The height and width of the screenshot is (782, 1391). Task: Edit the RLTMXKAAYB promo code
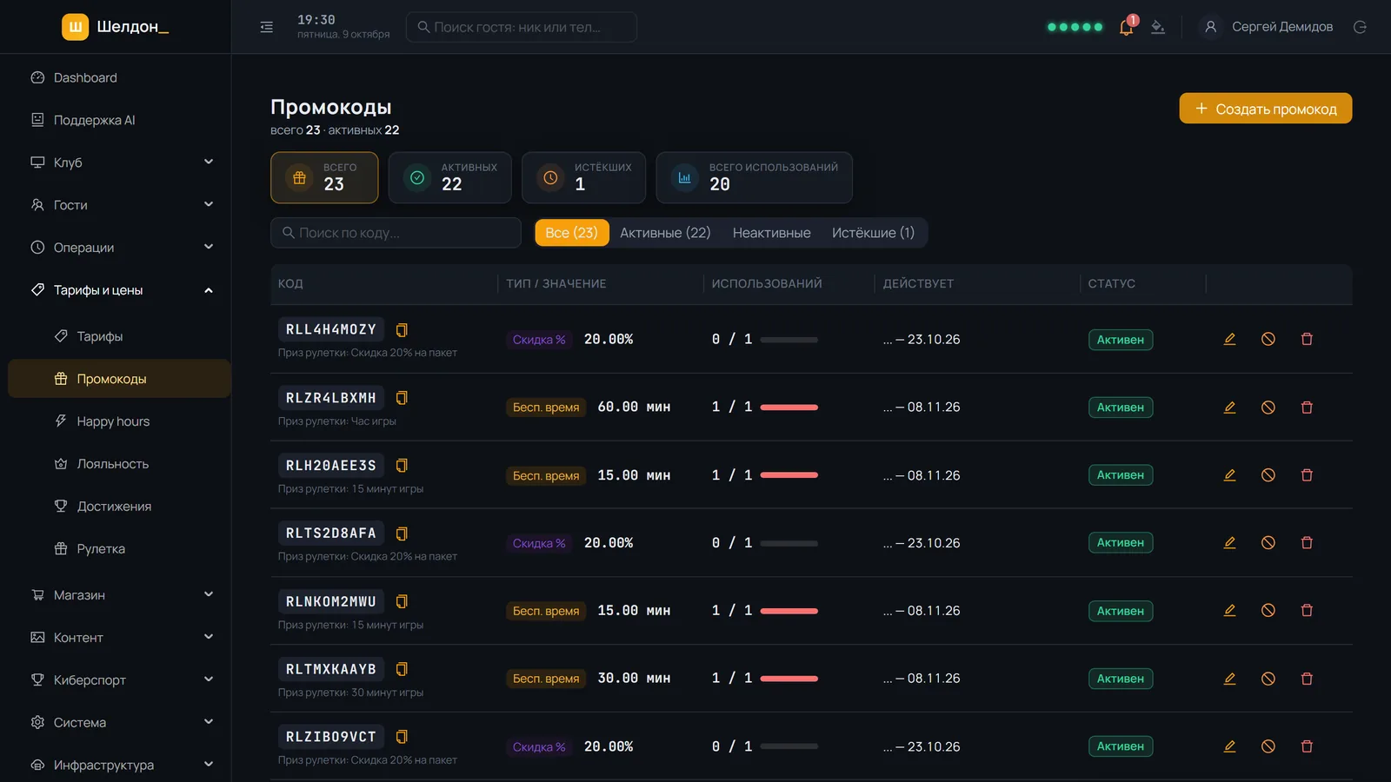tap(1229, 679)
